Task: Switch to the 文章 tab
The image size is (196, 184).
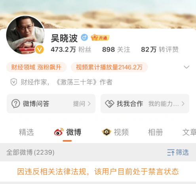Action: click(x=189, y=132)
